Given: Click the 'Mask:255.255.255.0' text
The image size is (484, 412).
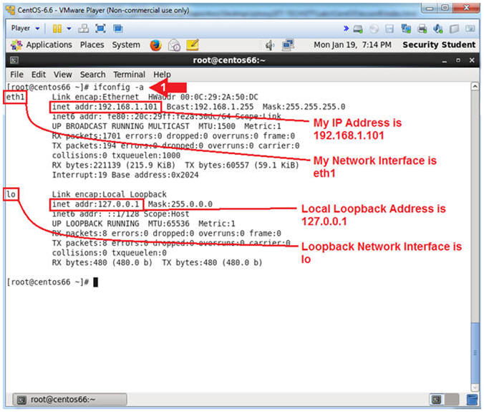Looking at the screenshot, I should click(304, 107).
